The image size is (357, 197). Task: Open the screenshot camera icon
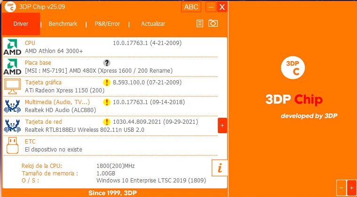tap(213, 23)
